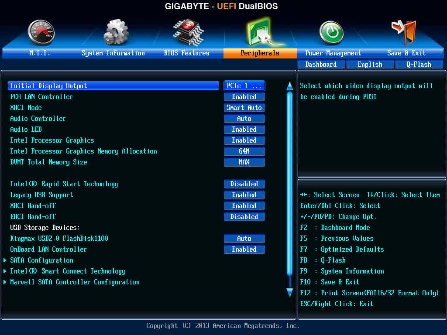
Task: Click the Dashboard button
Action: click(x=321, y=65)
